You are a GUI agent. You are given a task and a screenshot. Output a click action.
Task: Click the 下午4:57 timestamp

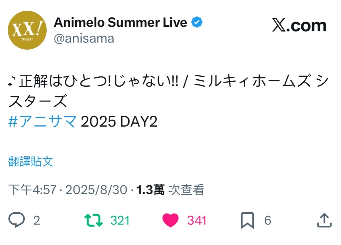tap(32, 189)
